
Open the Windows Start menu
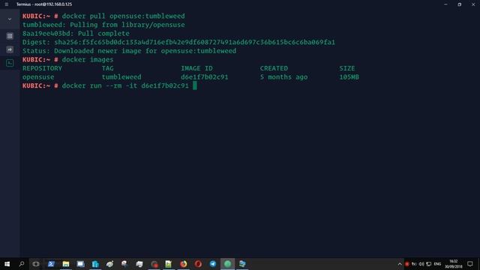7,264
